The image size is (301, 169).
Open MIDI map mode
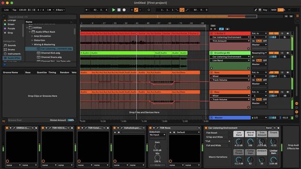point(274,10)
